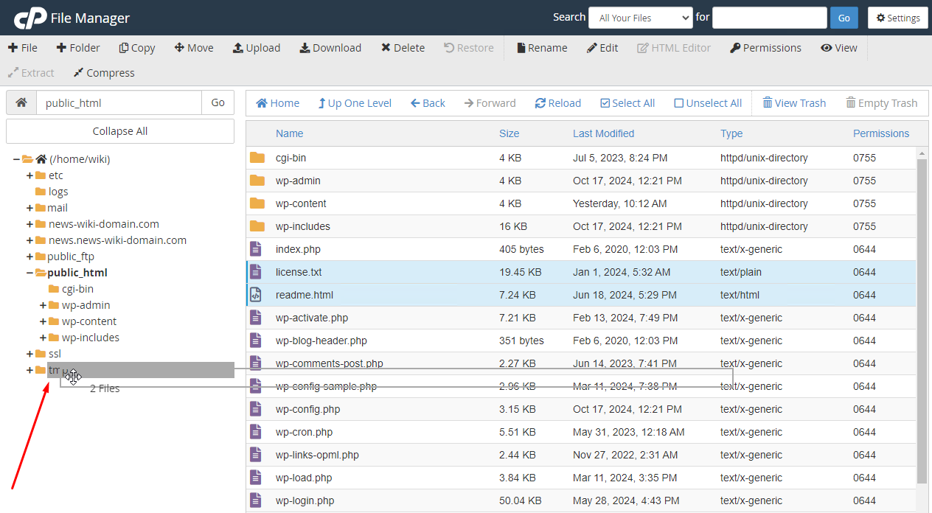This screenshot has width=932, height=513.
Task: Click the readme.html code file icon
Action: coord(256,295)
